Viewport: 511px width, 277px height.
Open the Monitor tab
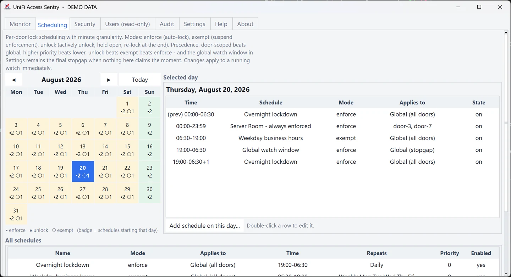pyautogui.click(x=20, y=24)
